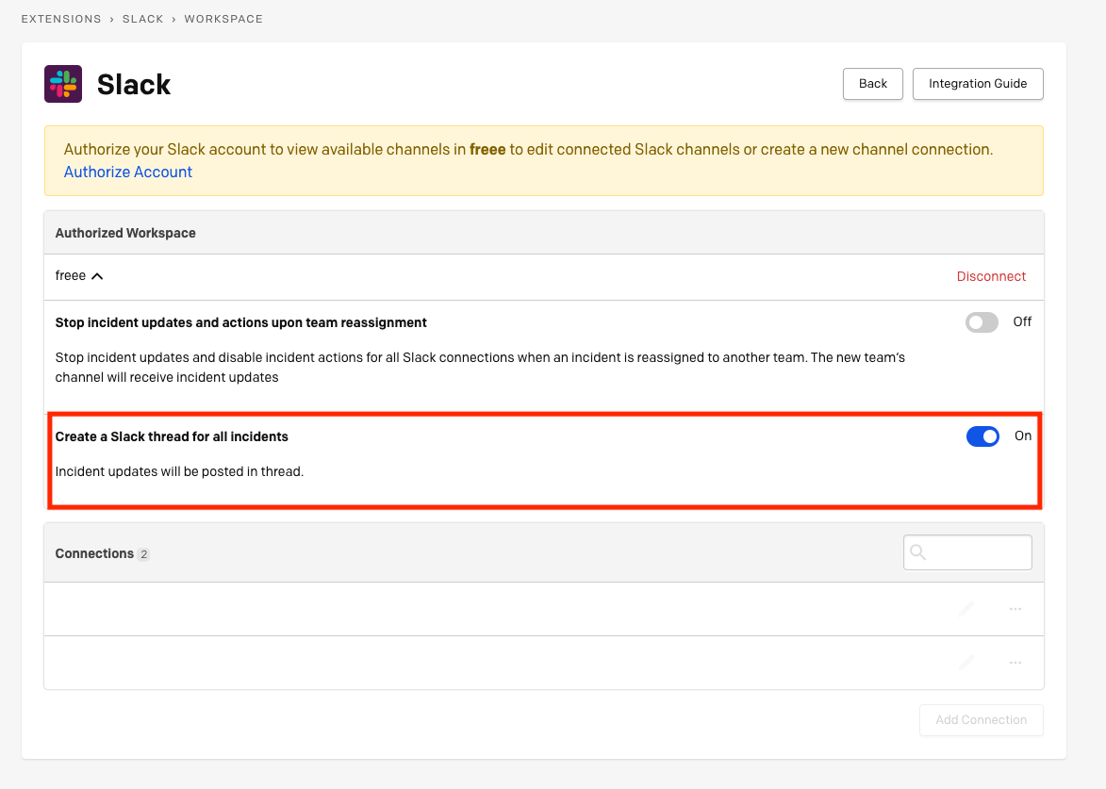Click the 'Slack' page title
1106x789 pixels.
[134, 85]
